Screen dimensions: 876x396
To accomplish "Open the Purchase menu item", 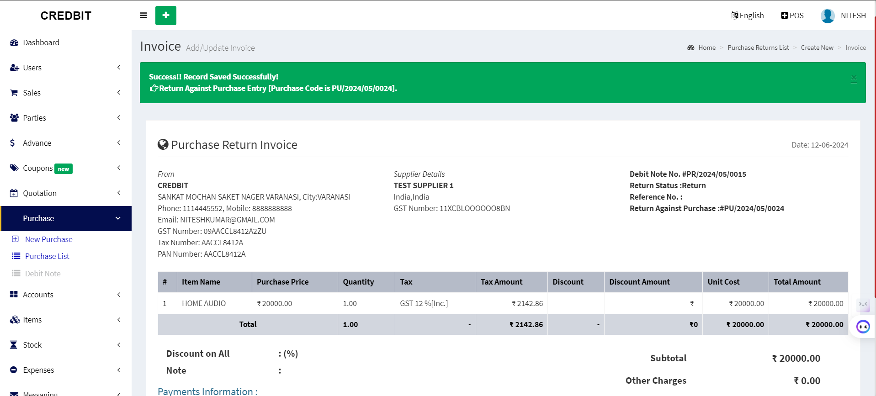I will click(x=66, y=218).
